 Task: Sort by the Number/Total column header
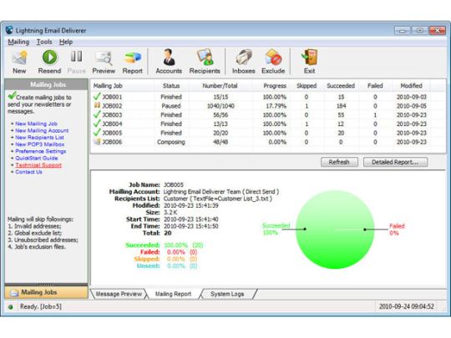(x=220, y=86)
